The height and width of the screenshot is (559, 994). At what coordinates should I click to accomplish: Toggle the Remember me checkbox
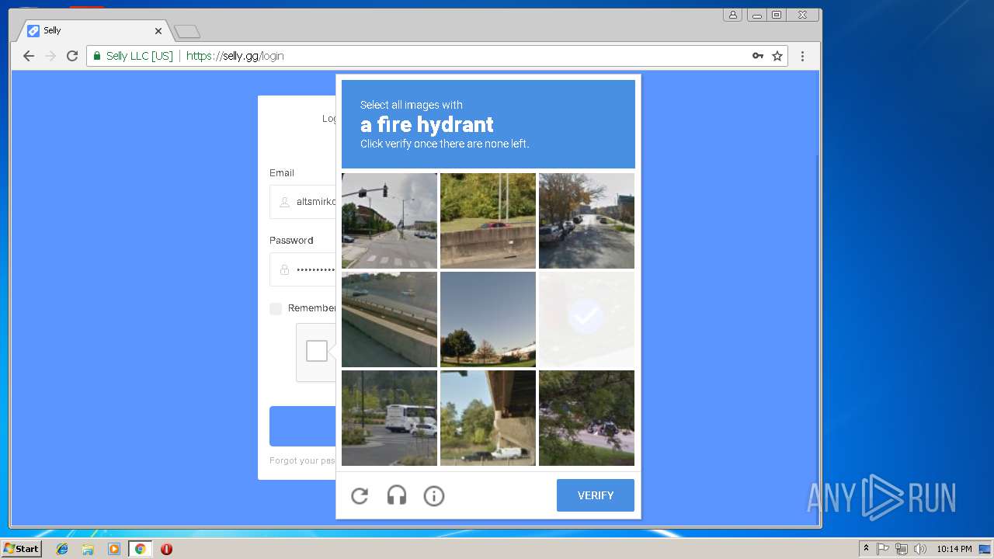point(276,308)
